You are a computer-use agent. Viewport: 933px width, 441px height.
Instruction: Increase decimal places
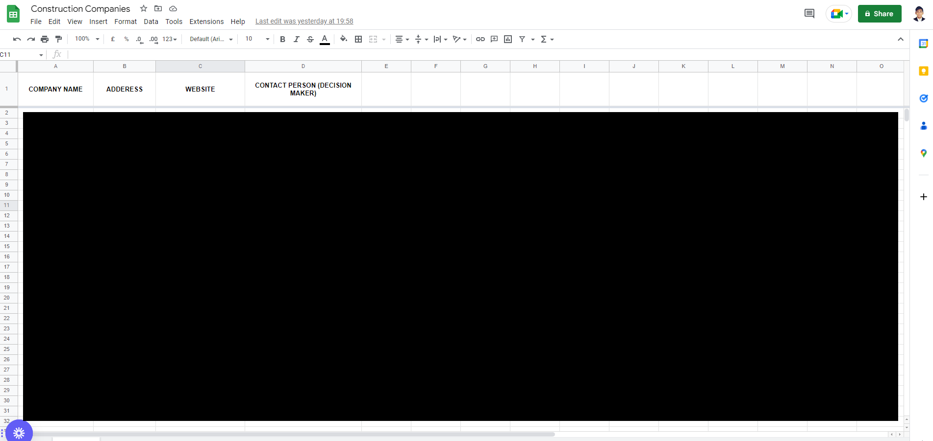(153, 39)
